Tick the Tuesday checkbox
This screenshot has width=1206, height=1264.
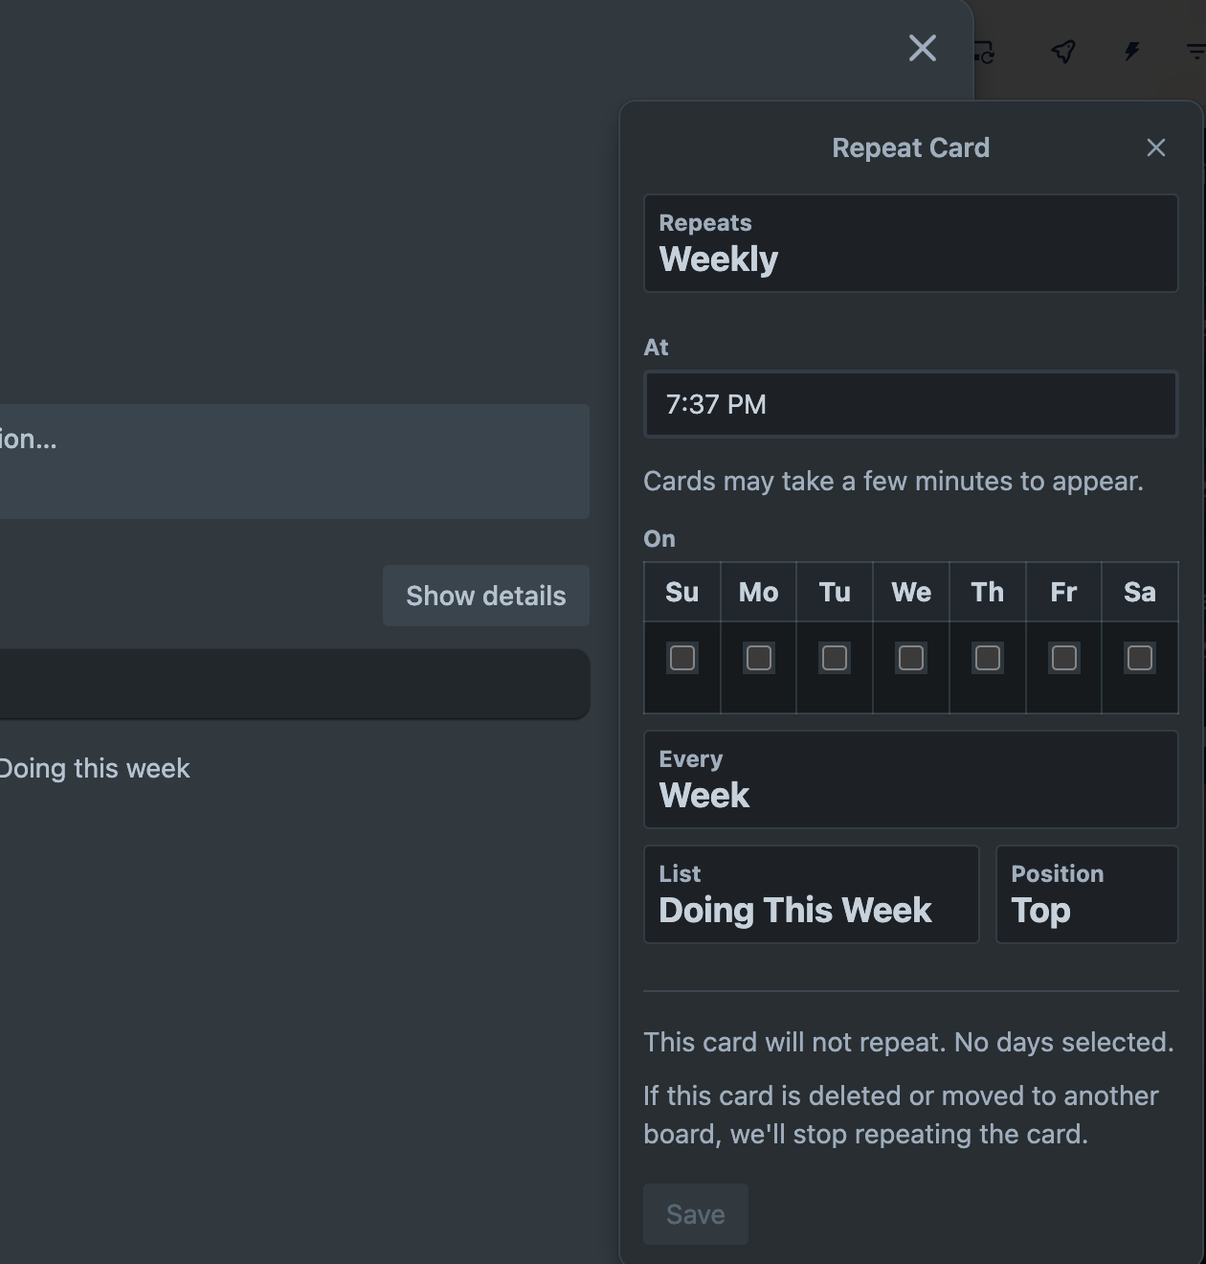[x=835, y=658]
